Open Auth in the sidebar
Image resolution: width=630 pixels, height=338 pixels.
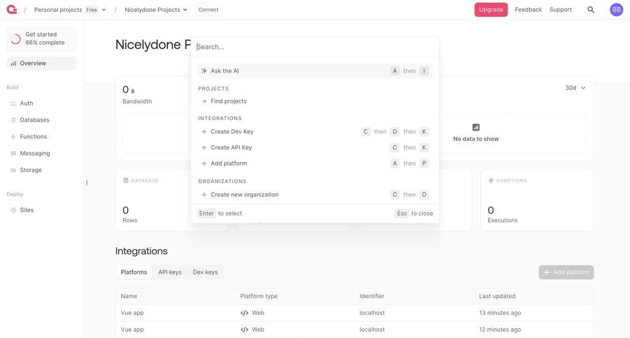[x=41, y=103]
